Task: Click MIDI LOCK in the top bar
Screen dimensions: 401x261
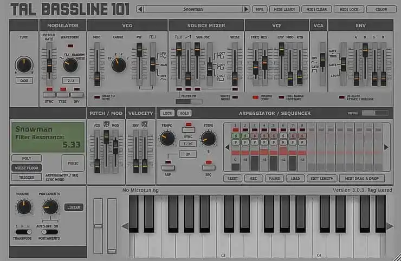Action: point(349,9)
